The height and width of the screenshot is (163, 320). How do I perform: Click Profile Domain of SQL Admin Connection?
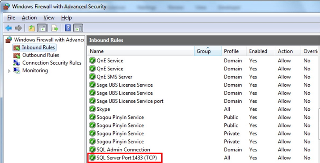point(233,150)
